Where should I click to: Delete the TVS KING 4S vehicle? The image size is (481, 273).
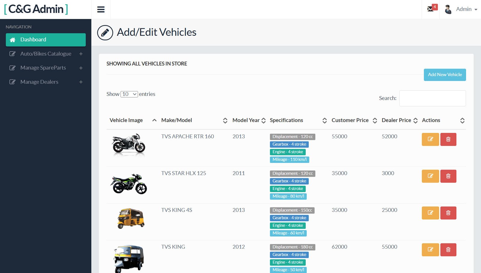pyautogui.click(x=448, y=213)
